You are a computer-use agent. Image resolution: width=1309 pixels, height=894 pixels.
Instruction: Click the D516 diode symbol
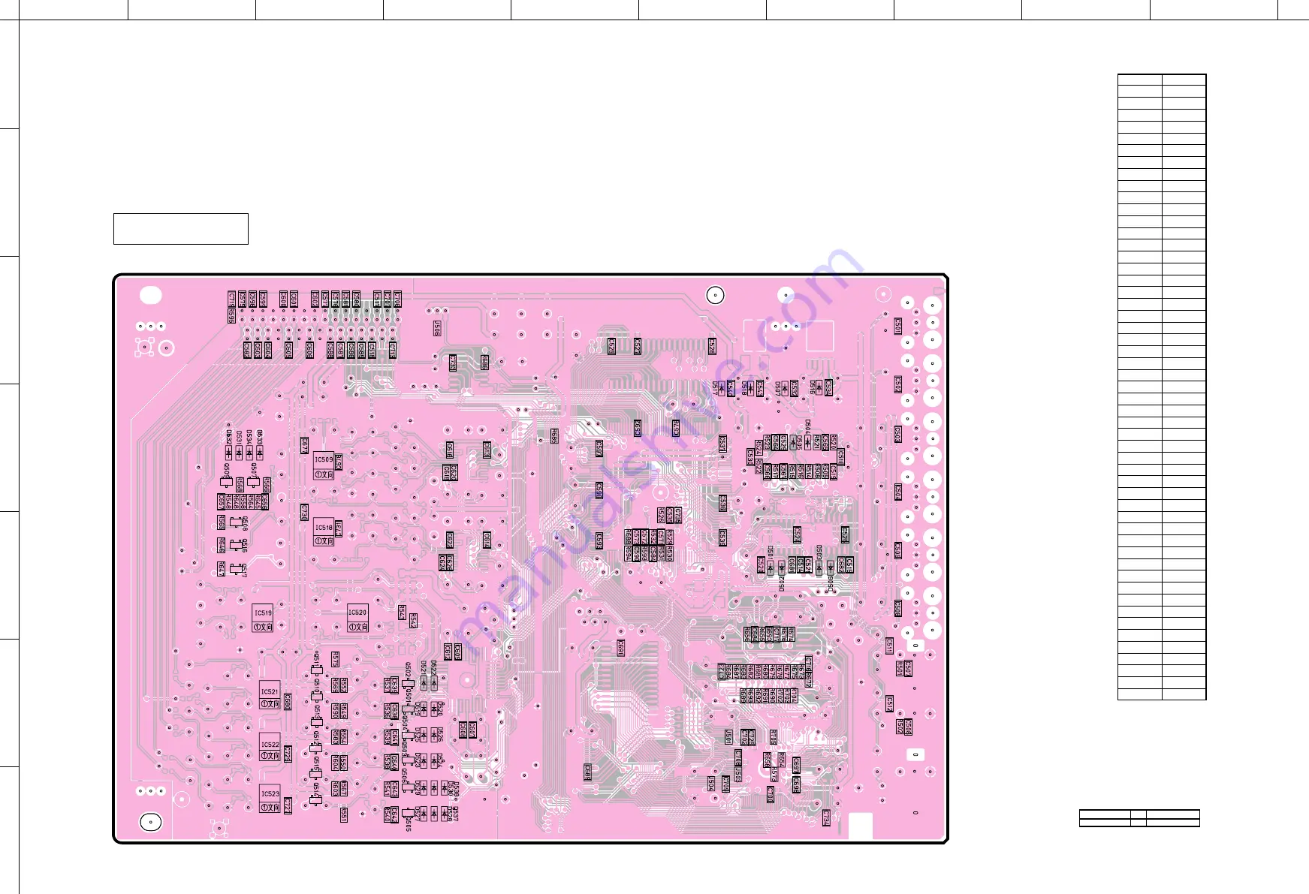click(x=819, y=388)
